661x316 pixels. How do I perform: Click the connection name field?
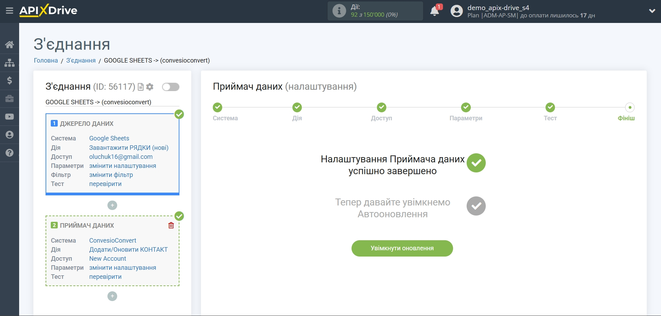112,102
